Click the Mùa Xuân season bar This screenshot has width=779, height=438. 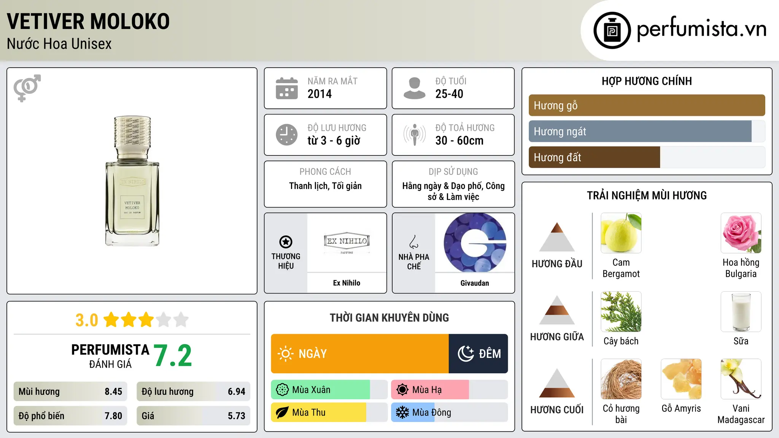[329, 390]
